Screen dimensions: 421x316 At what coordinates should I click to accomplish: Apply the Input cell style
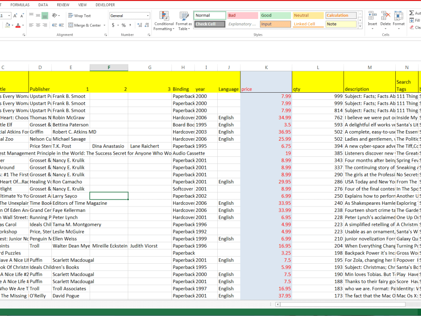coord(275,24)
